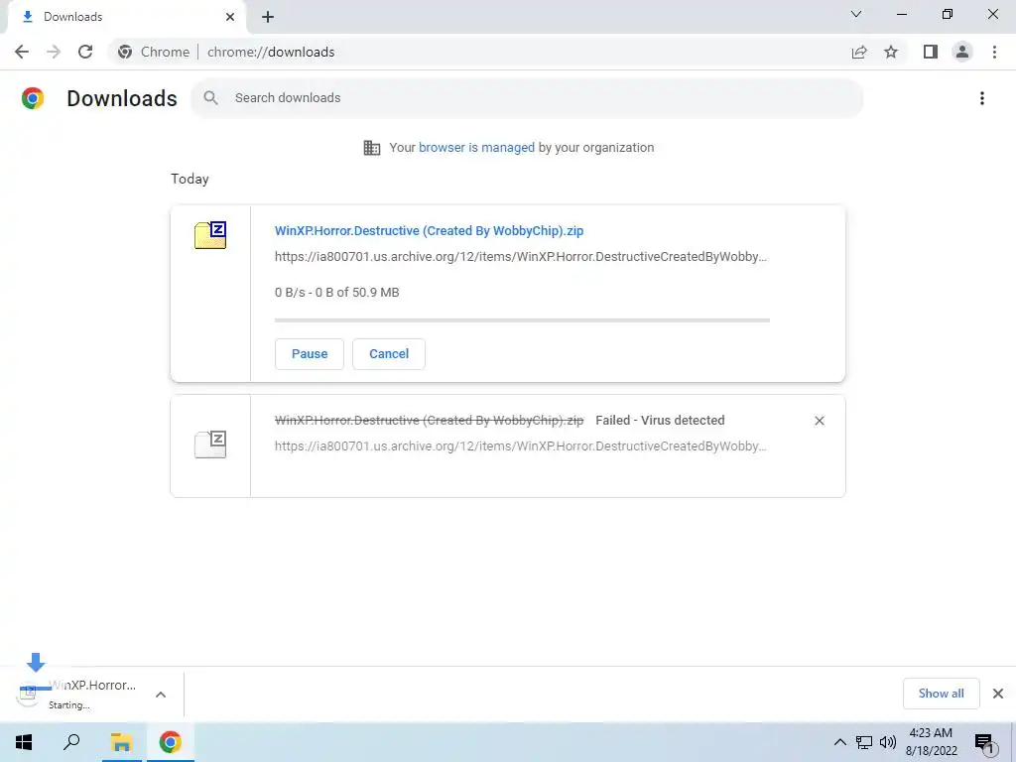Click Show all downloads button
The image size is (1016, 762).
tap(941, 694)
